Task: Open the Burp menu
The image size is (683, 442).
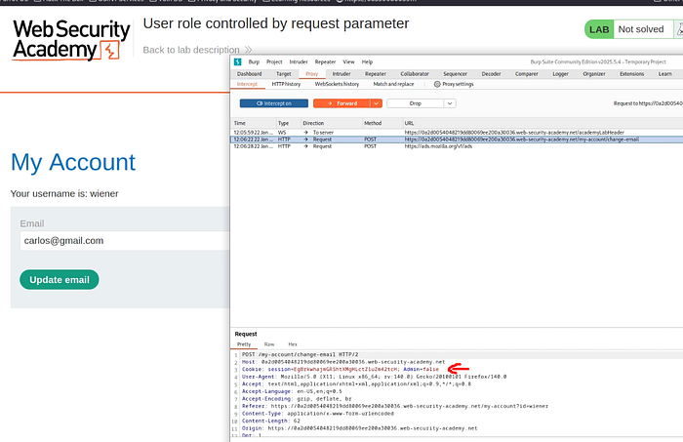Action: [x=254, y=61]
